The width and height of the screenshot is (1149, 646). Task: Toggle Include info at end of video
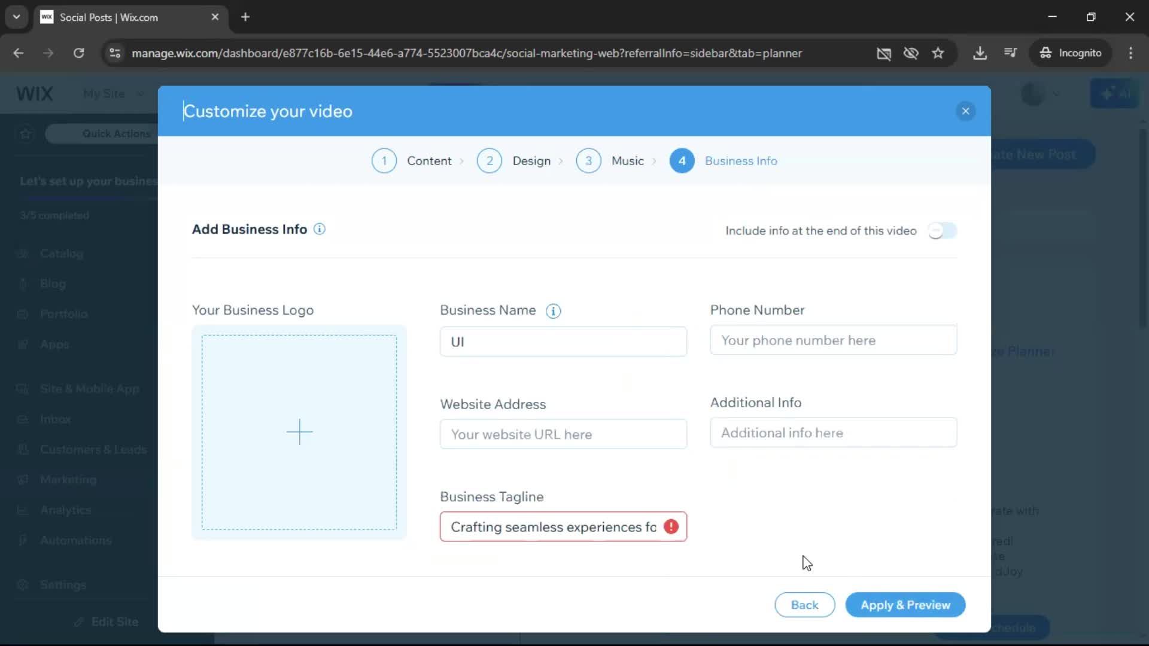(x=942, y=231)
